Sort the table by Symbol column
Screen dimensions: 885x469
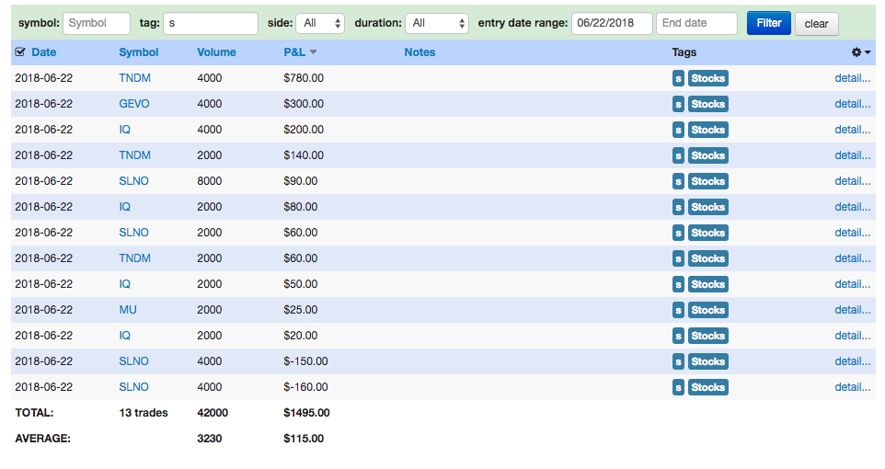click(138, 51)
